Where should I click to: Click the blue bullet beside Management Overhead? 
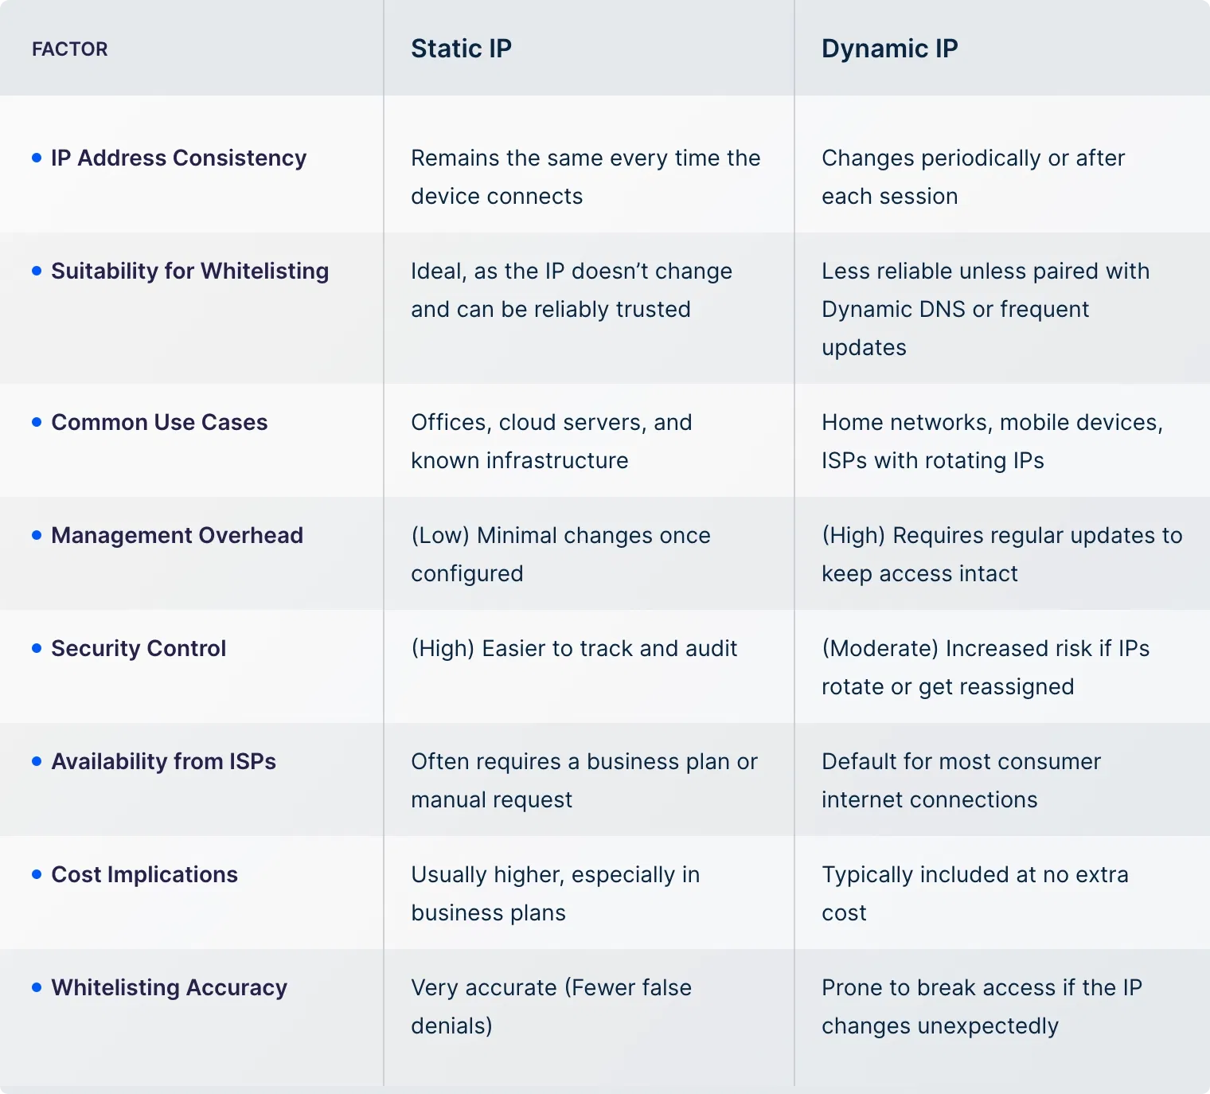[x=37, y=535]
